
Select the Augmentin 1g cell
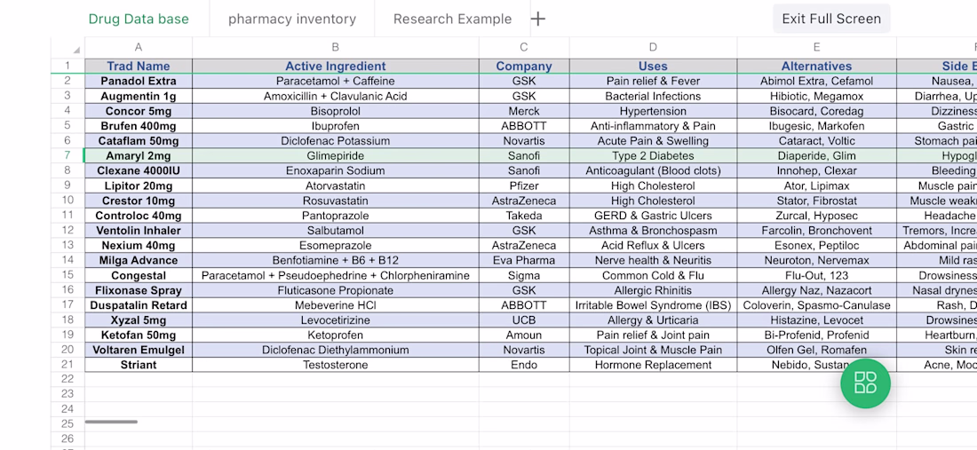tap(139, 96)
